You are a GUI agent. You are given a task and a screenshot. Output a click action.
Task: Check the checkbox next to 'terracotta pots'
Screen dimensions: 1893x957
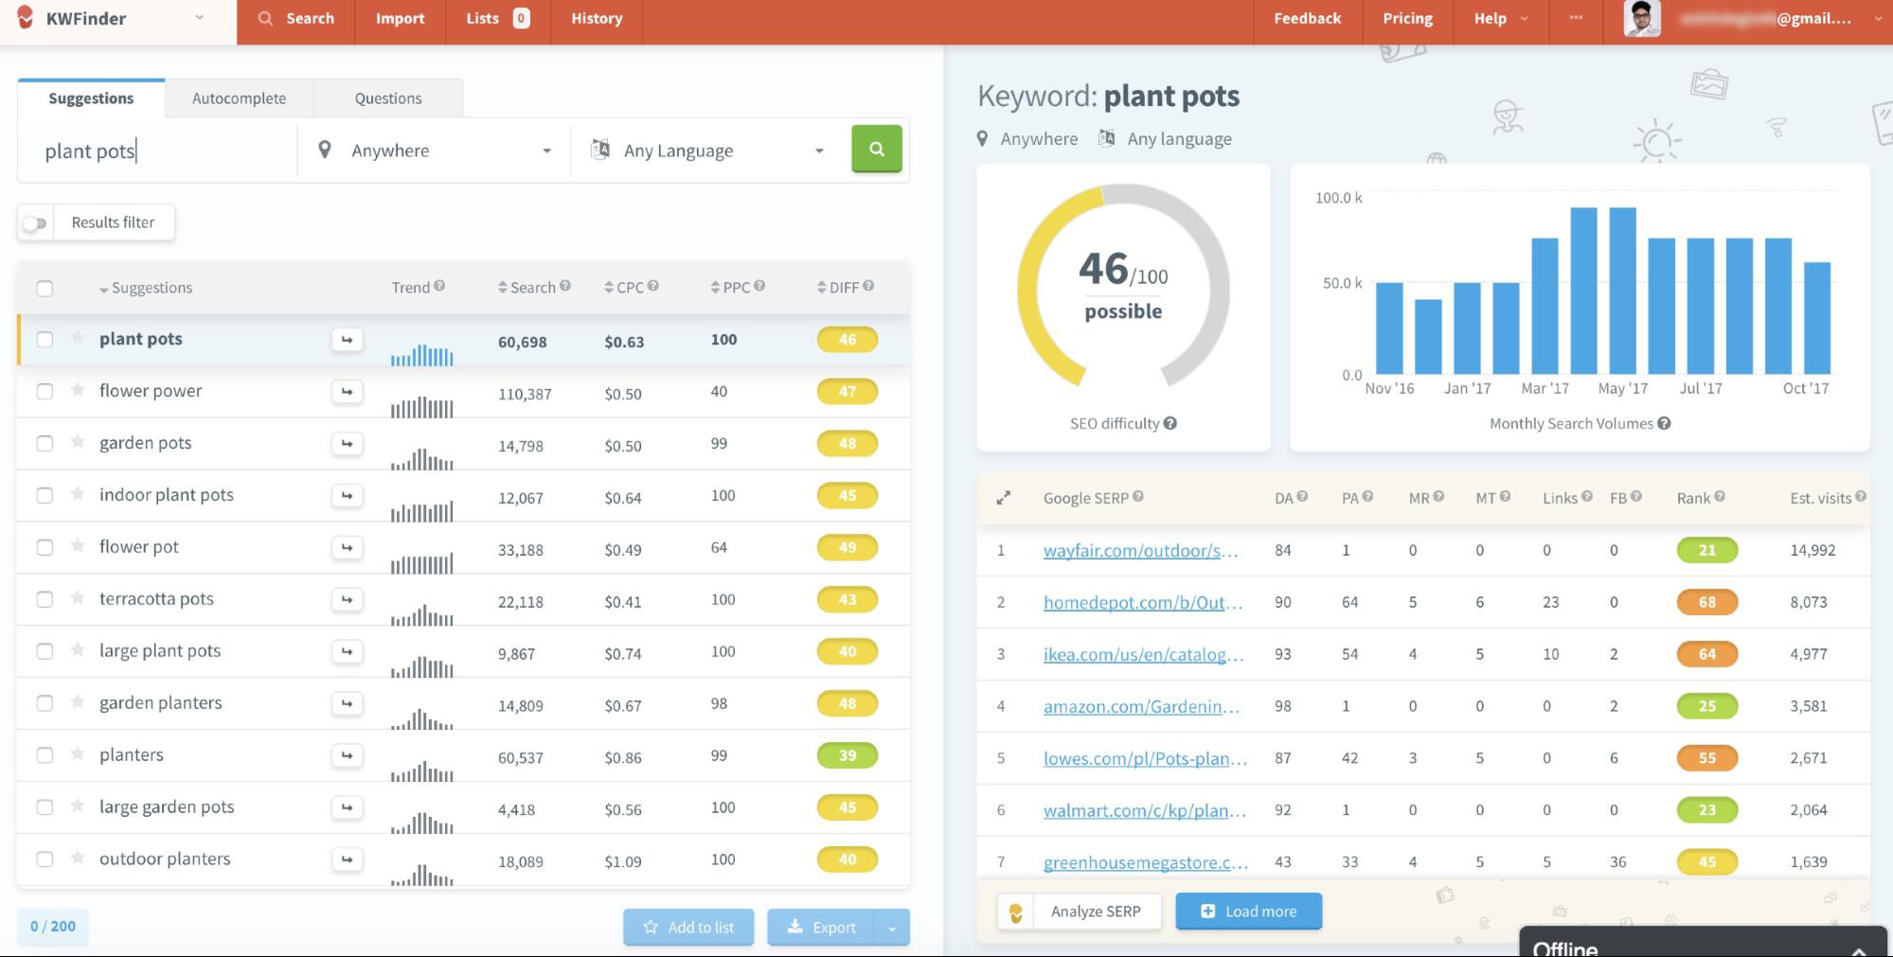pyautogui.click(x=45, y=599)
